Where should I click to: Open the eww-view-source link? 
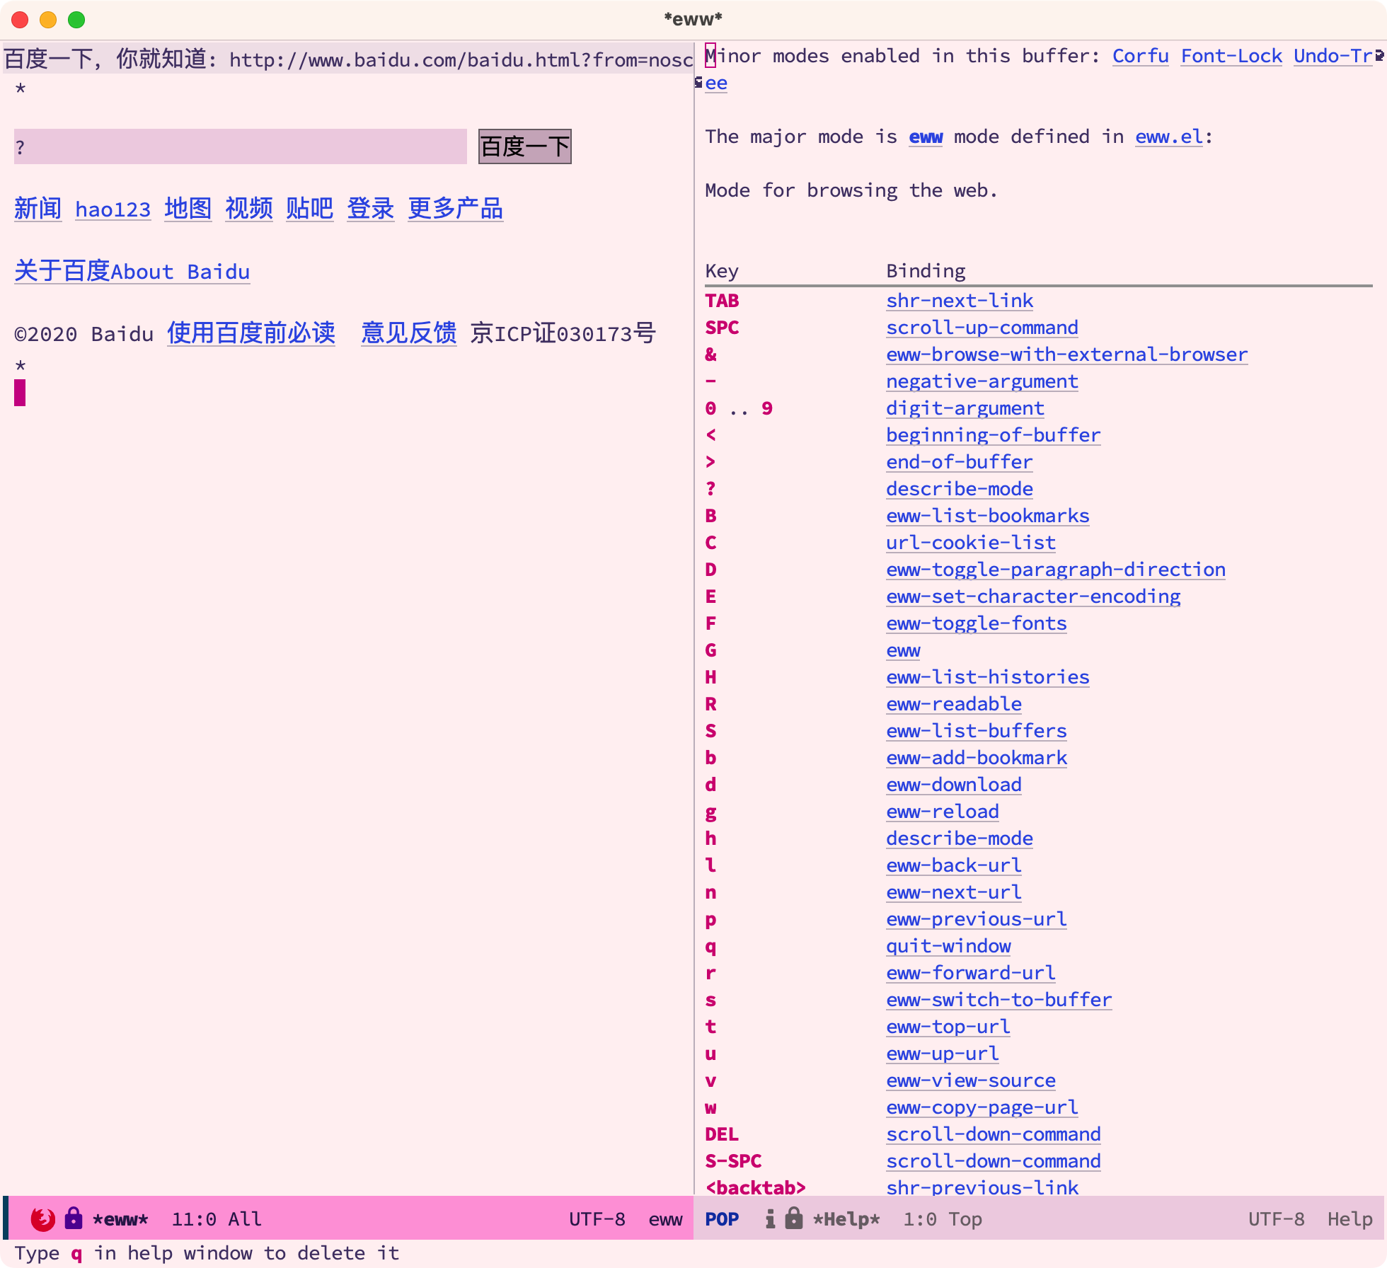tap(972, 1080)
